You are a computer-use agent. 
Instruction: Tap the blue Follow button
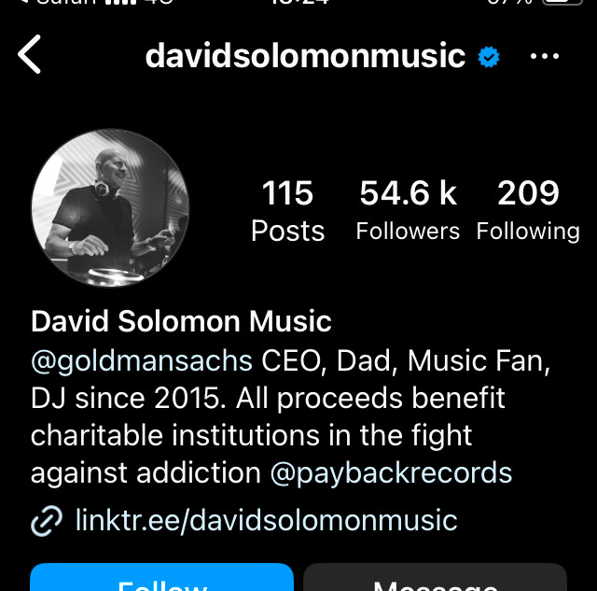(x=161, y=577)
